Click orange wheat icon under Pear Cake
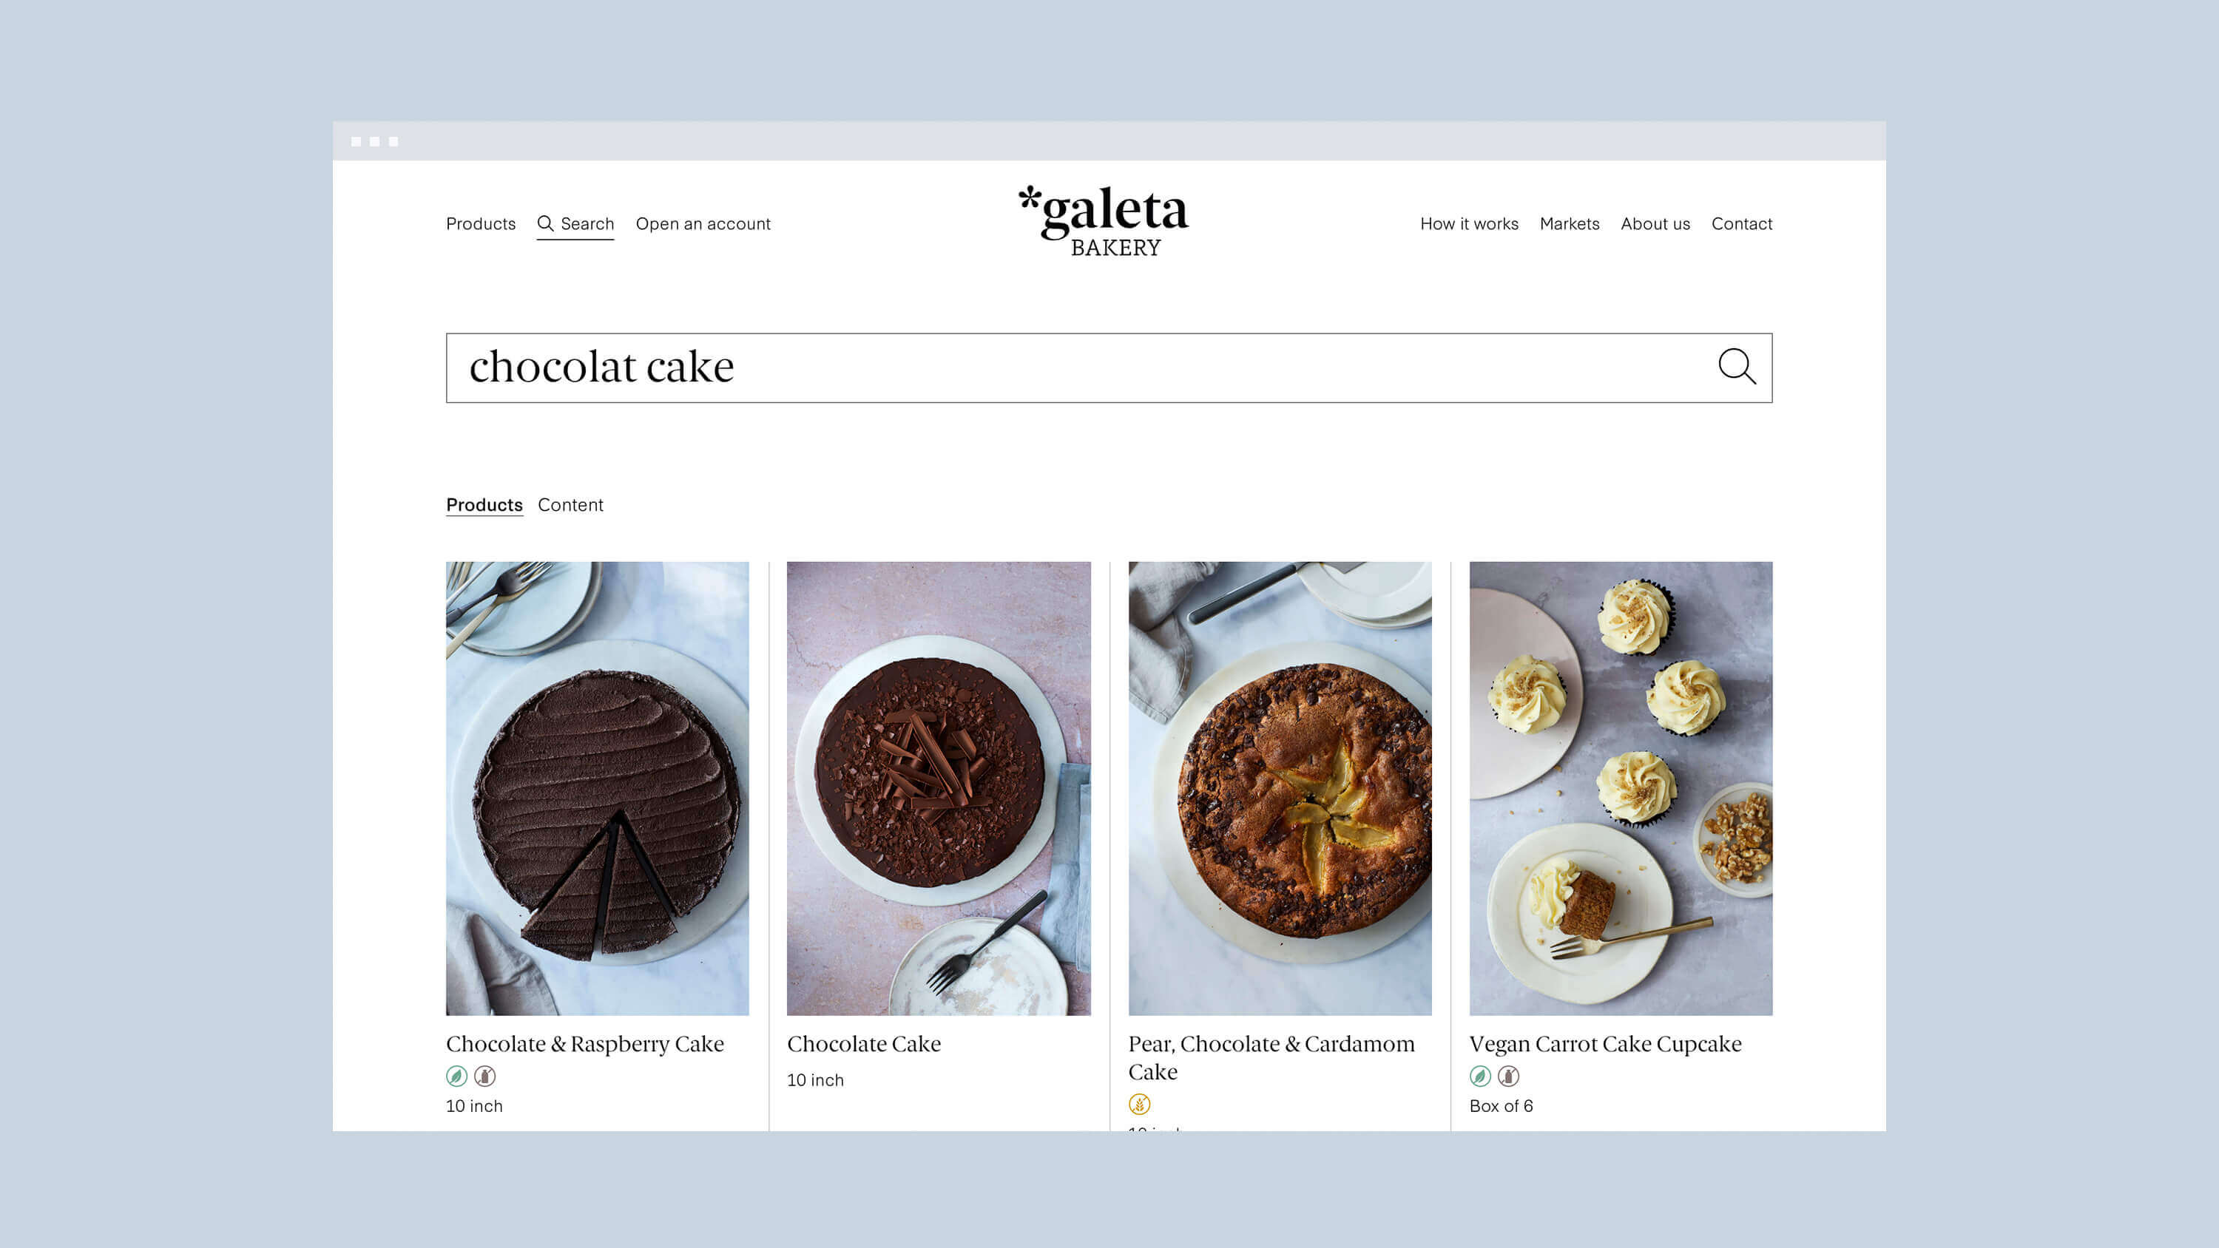This screenshot has height=1248, width=2219. coord(1139,1104)
